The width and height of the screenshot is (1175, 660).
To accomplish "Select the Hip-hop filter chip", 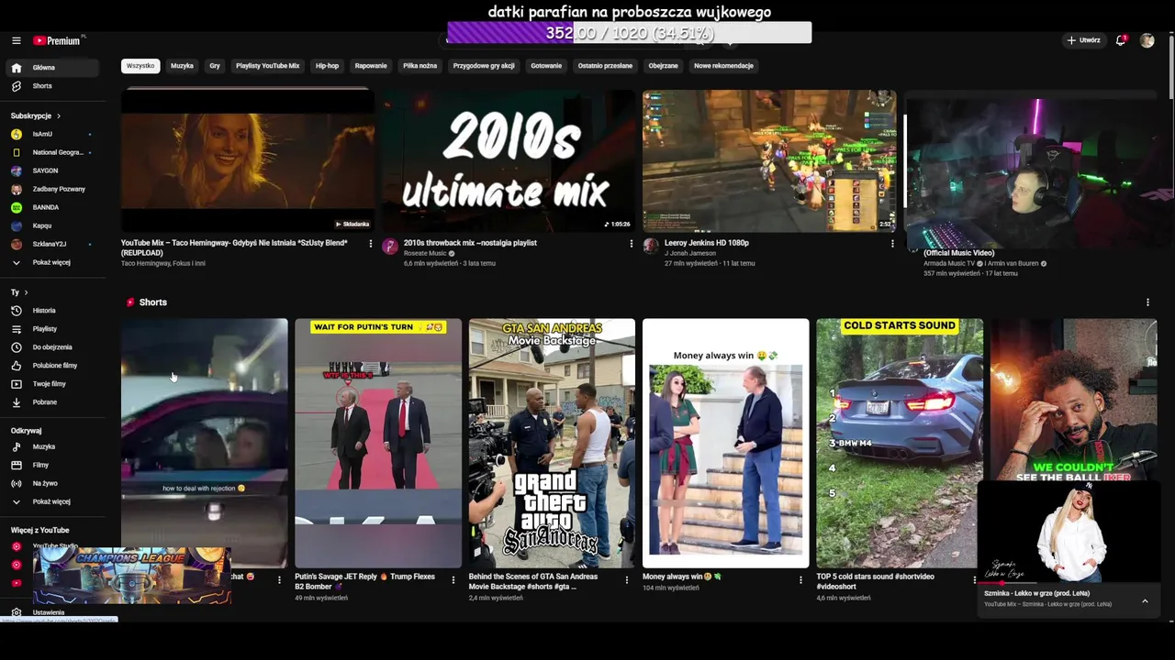I will [x=327, y=66].
